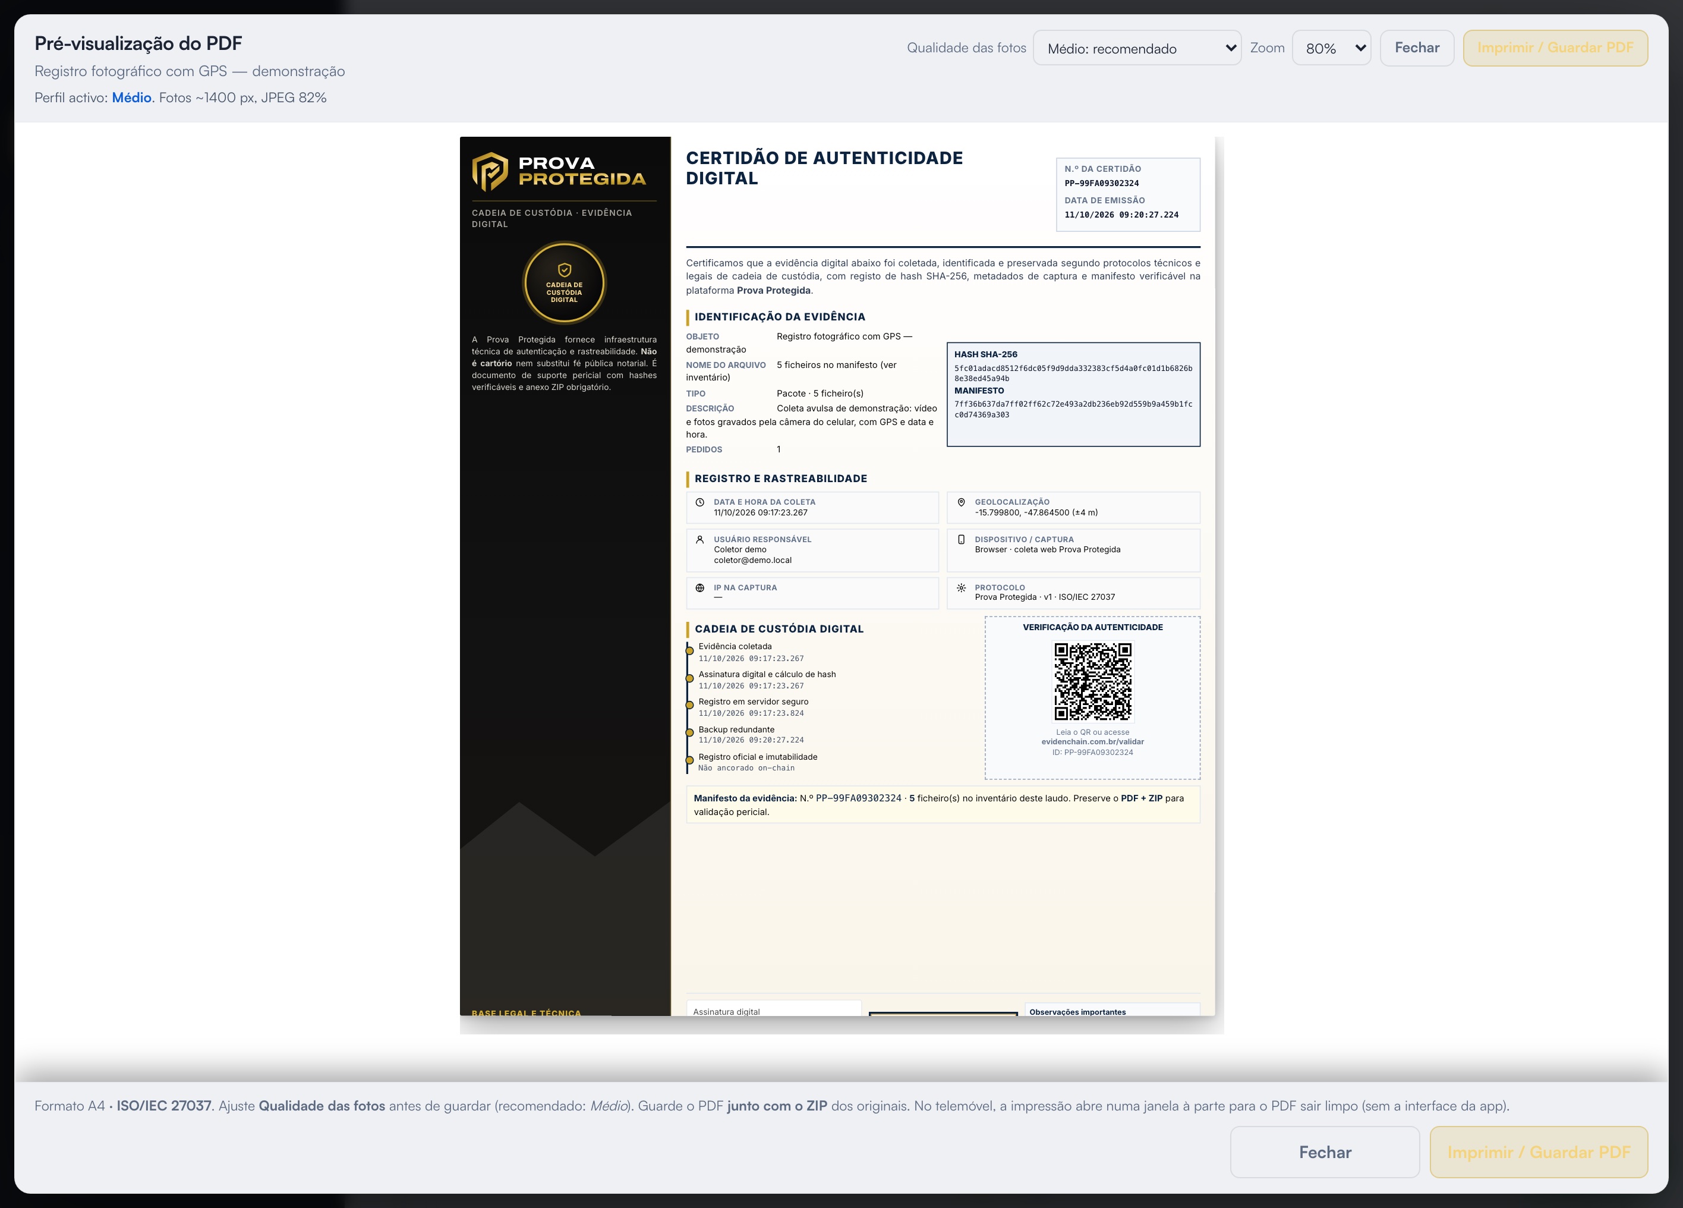Viewport: 1683px width, 1208px height.
Task: Click the evidenchain.com.br/validar link
Action: point(1092,742)
